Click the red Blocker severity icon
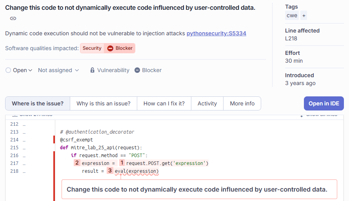 (110, 48)
